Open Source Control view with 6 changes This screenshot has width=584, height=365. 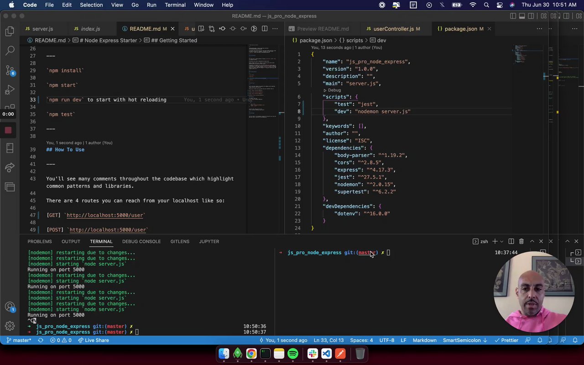tap(10, 70)
